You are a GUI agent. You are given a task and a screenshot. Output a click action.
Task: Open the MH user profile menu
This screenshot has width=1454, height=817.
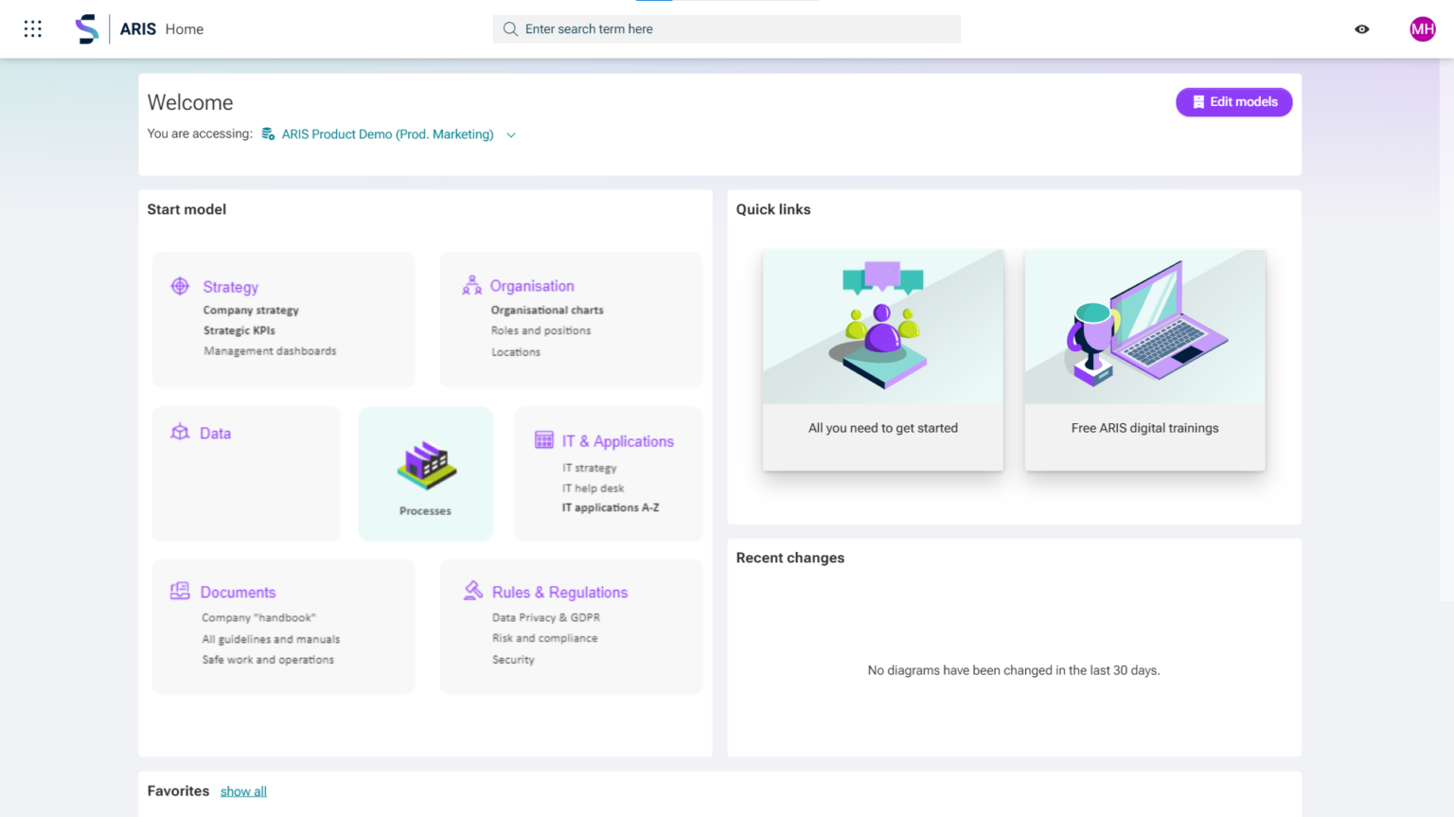1422,29
